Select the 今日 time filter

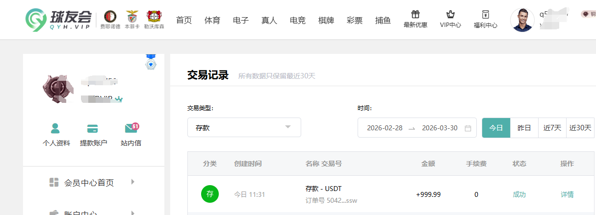click(x=496, y=128)
